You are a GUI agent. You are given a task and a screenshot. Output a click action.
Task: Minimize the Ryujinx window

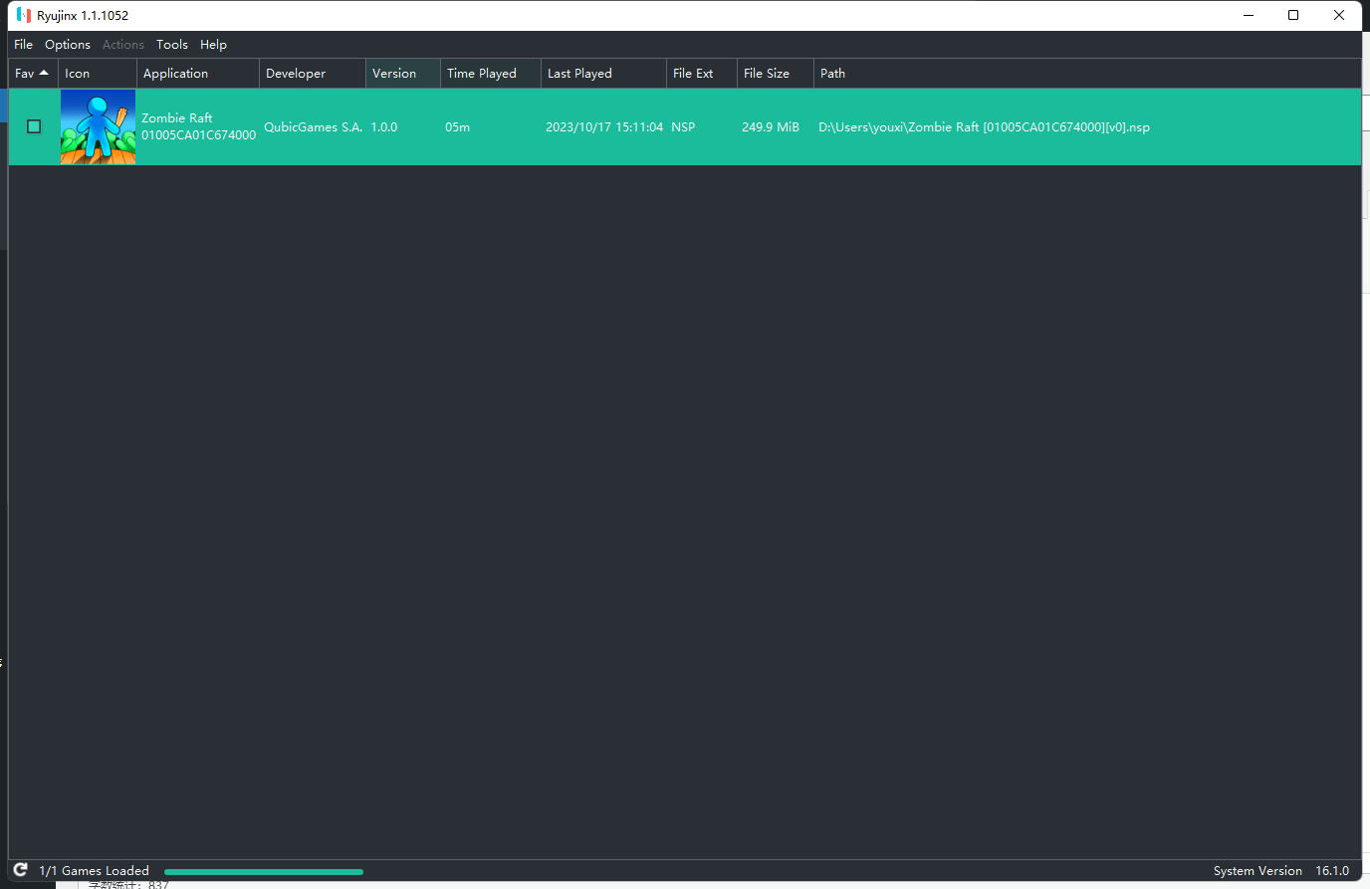pyautogui.click(x=1250, y=15)
